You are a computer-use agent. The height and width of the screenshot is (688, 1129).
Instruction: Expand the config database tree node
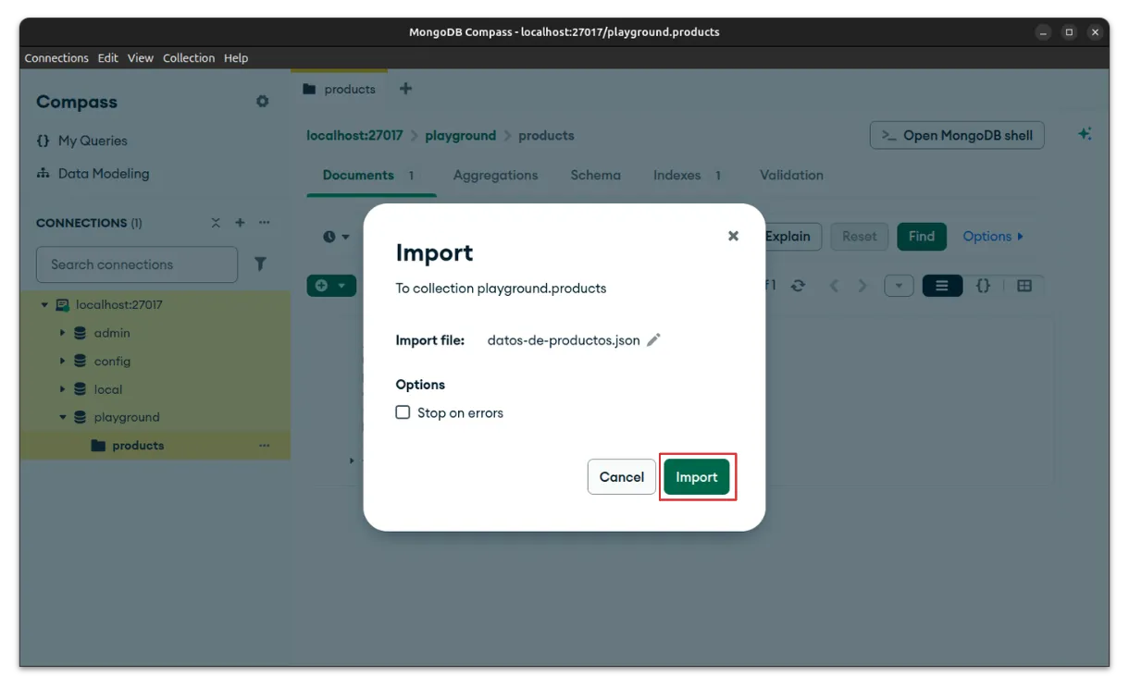click(63, 362)
